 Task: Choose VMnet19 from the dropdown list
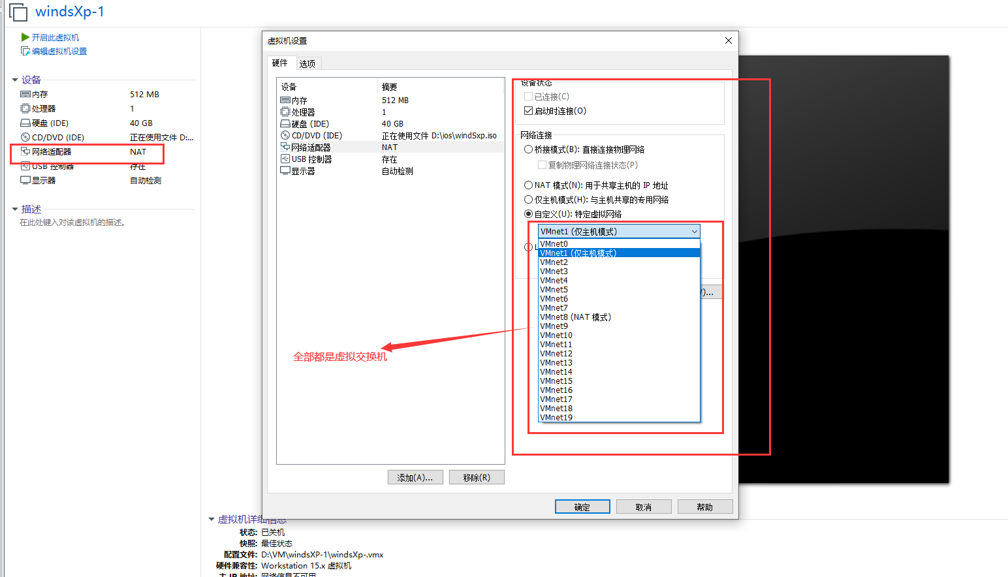[x=619, y=417]
